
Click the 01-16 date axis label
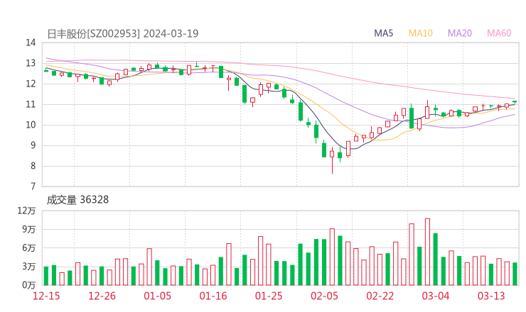pyautogui.click(x=213, y=296)
